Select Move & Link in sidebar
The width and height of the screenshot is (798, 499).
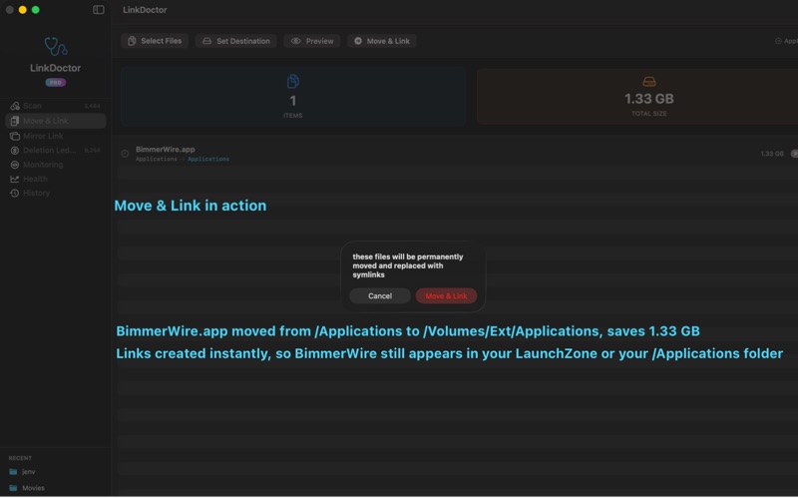pyautogui.click(x=56, y=121)
